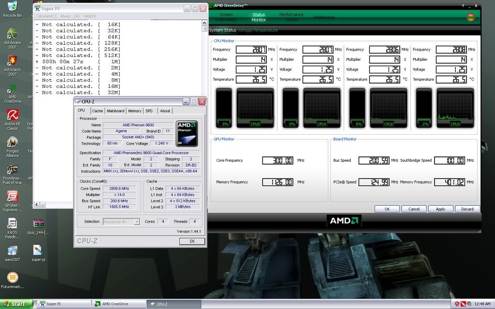Viewport: 495px width, 309px height.
Task: Open the Preference tab in AMD OverDrive
Action: coord(324,17)
